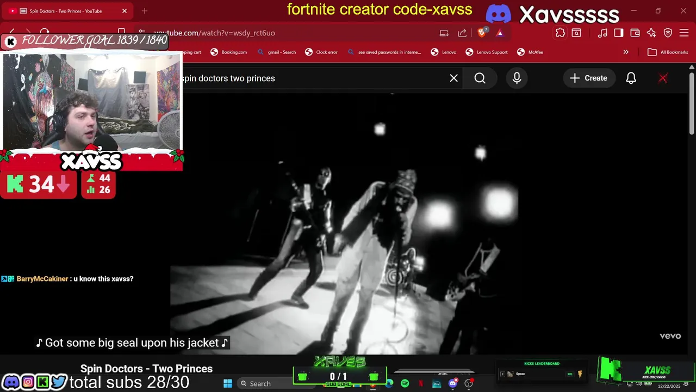
Task: Open the Lenovo bookmark
Action: coord(444,52)
